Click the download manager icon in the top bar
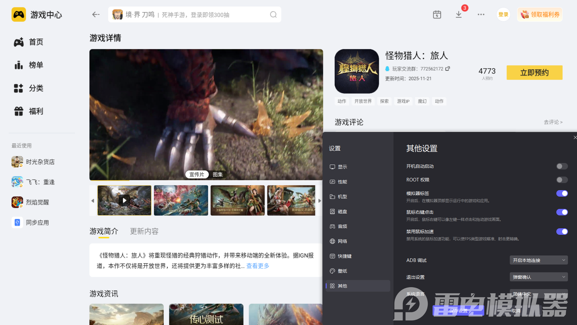Screen dimensions: 577x325 (458, 15)
